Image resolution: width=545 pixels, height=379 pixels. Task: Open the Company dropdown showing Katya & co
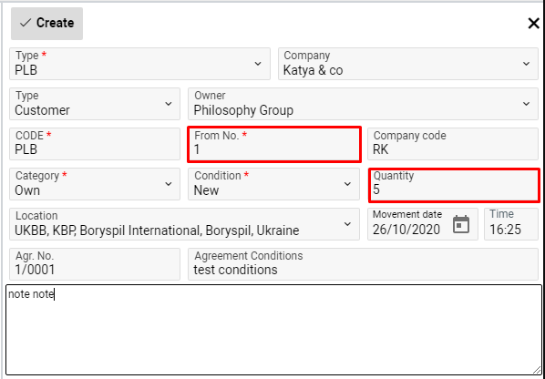tap(408, 64)
